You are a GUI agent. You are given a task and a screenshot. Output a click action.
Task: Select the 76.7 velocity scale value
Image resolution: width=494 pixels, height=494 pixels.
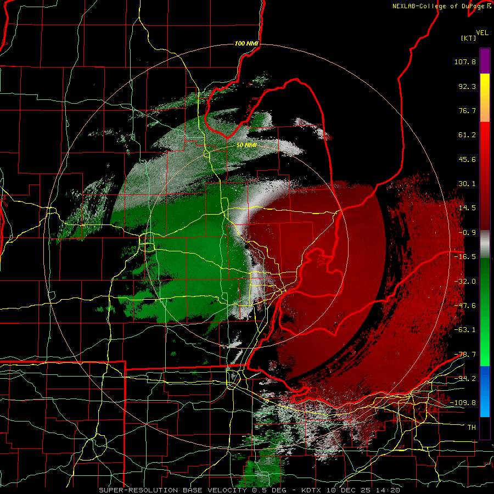pos(467,110)
